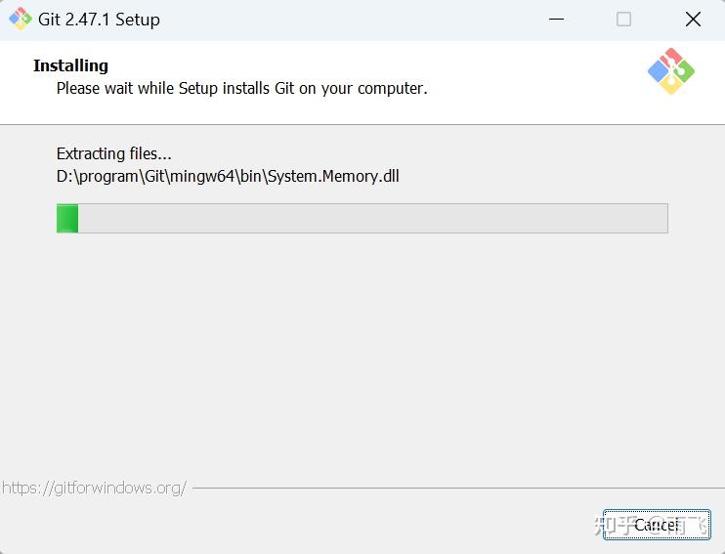Click the "Git 2.47.1 Setup" title text
725x554 pixels.
pos(99,20)
